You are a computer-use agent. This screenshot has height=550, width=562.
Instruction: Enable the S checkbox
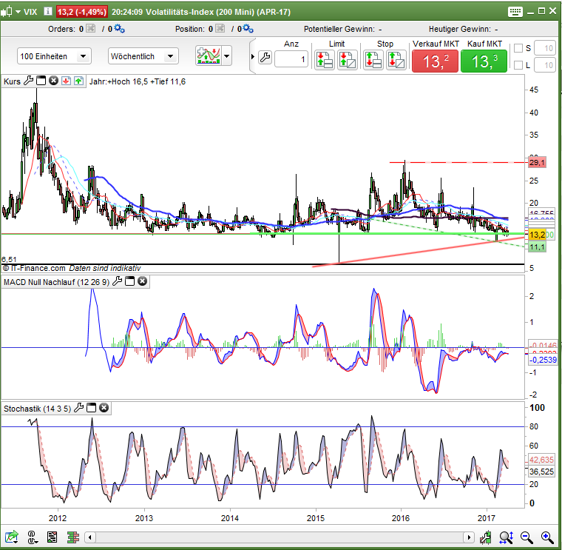(518, 49)
